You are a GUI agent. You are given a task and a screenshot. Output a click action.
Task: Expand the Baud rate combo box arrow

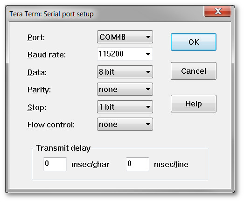point(148,54)
